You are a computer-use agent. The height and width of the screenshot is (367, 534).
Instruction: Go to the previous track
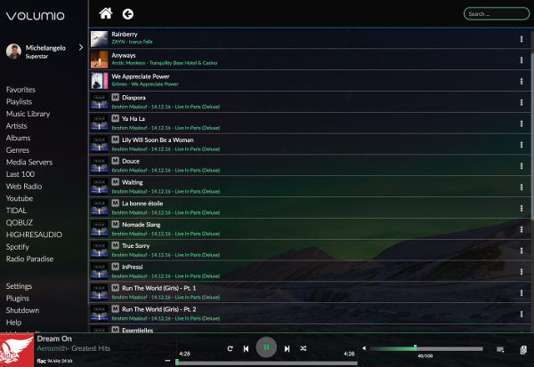pos(246,348)
